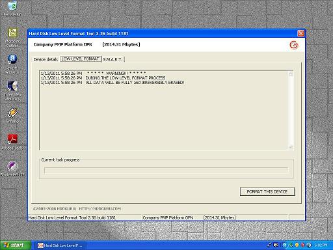Click [2014.31 Mbytes] in the status bar
Viewport: 333px width, 250px height.
[x=219, y=217]
